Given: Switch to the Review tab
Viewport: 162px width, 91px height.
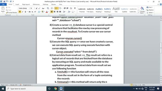Looking at the screenshot, I should tap(53, 4).
